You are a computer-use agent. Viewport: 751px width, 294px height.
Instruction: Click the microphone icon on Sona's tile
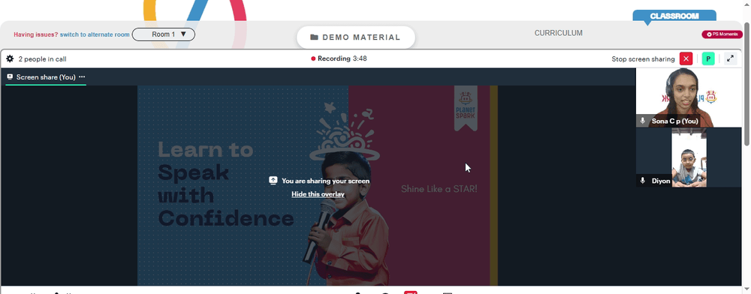[x=643, y=121]
